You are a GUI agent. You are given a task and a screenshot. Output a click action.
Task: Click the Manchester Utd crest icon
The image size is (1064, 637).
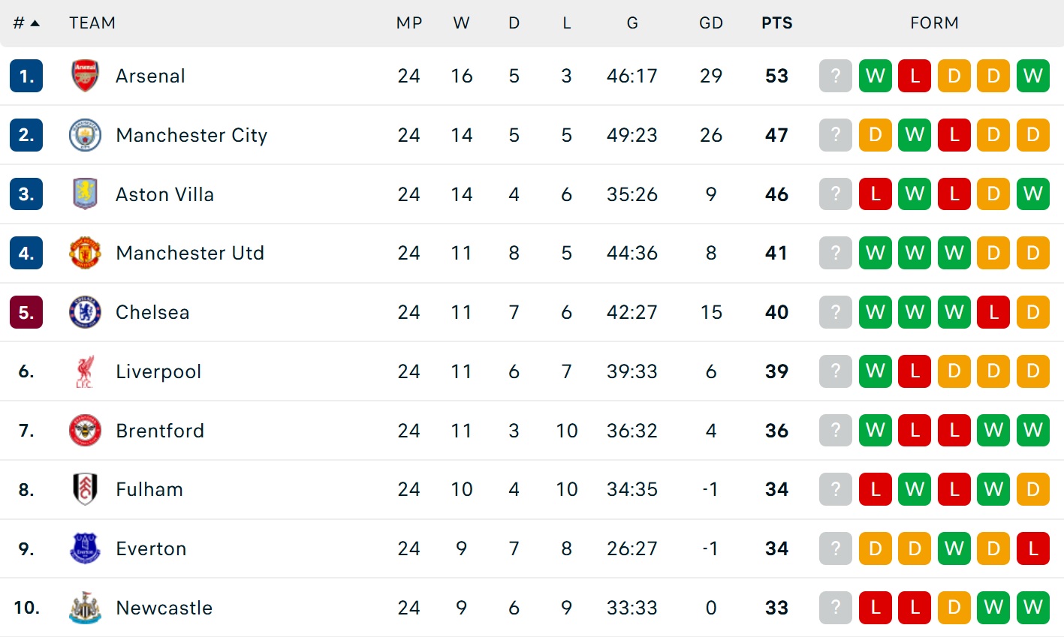[85, 253]
